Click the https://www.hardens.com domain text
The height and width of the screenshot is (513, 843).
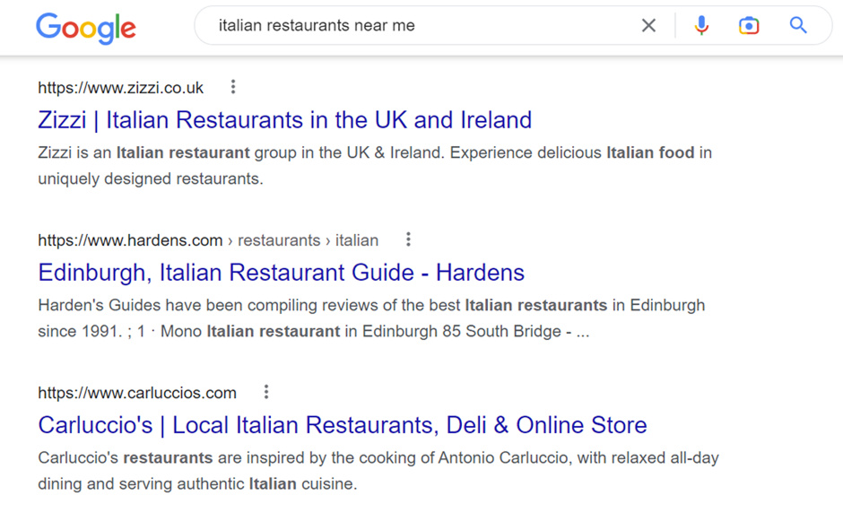click(130, 240)
